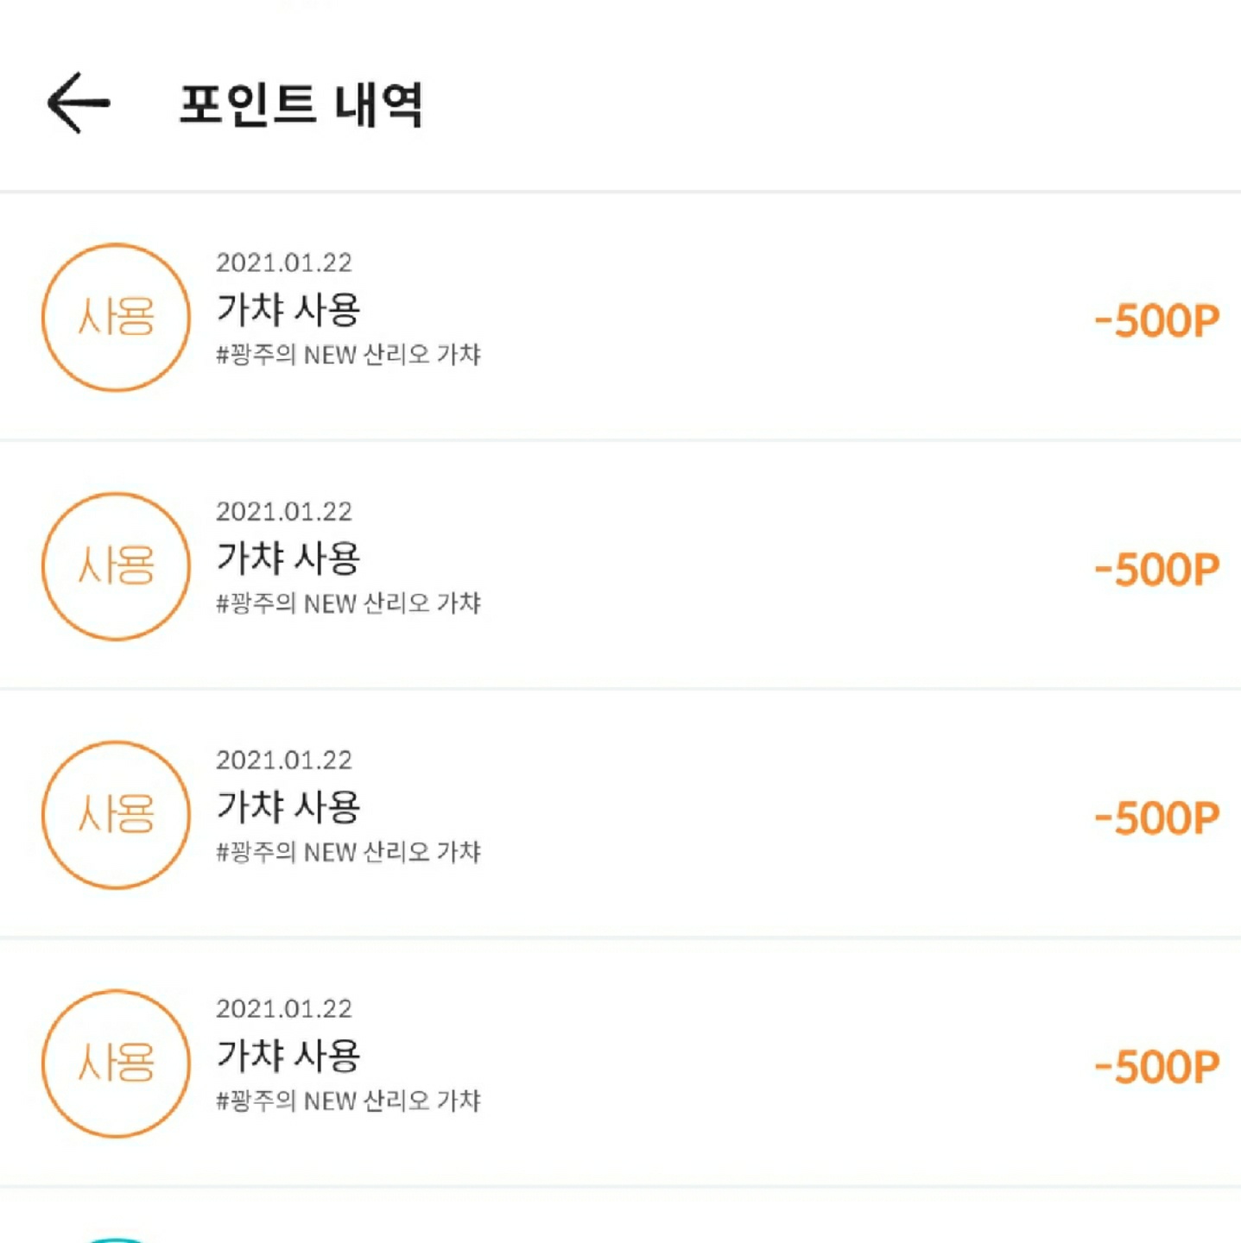1241x1243 pixels.
Task: Tap fourth entry's #꽝주의 NEW 산리오 가챠 tag
Action: (x=348, y=1101)
